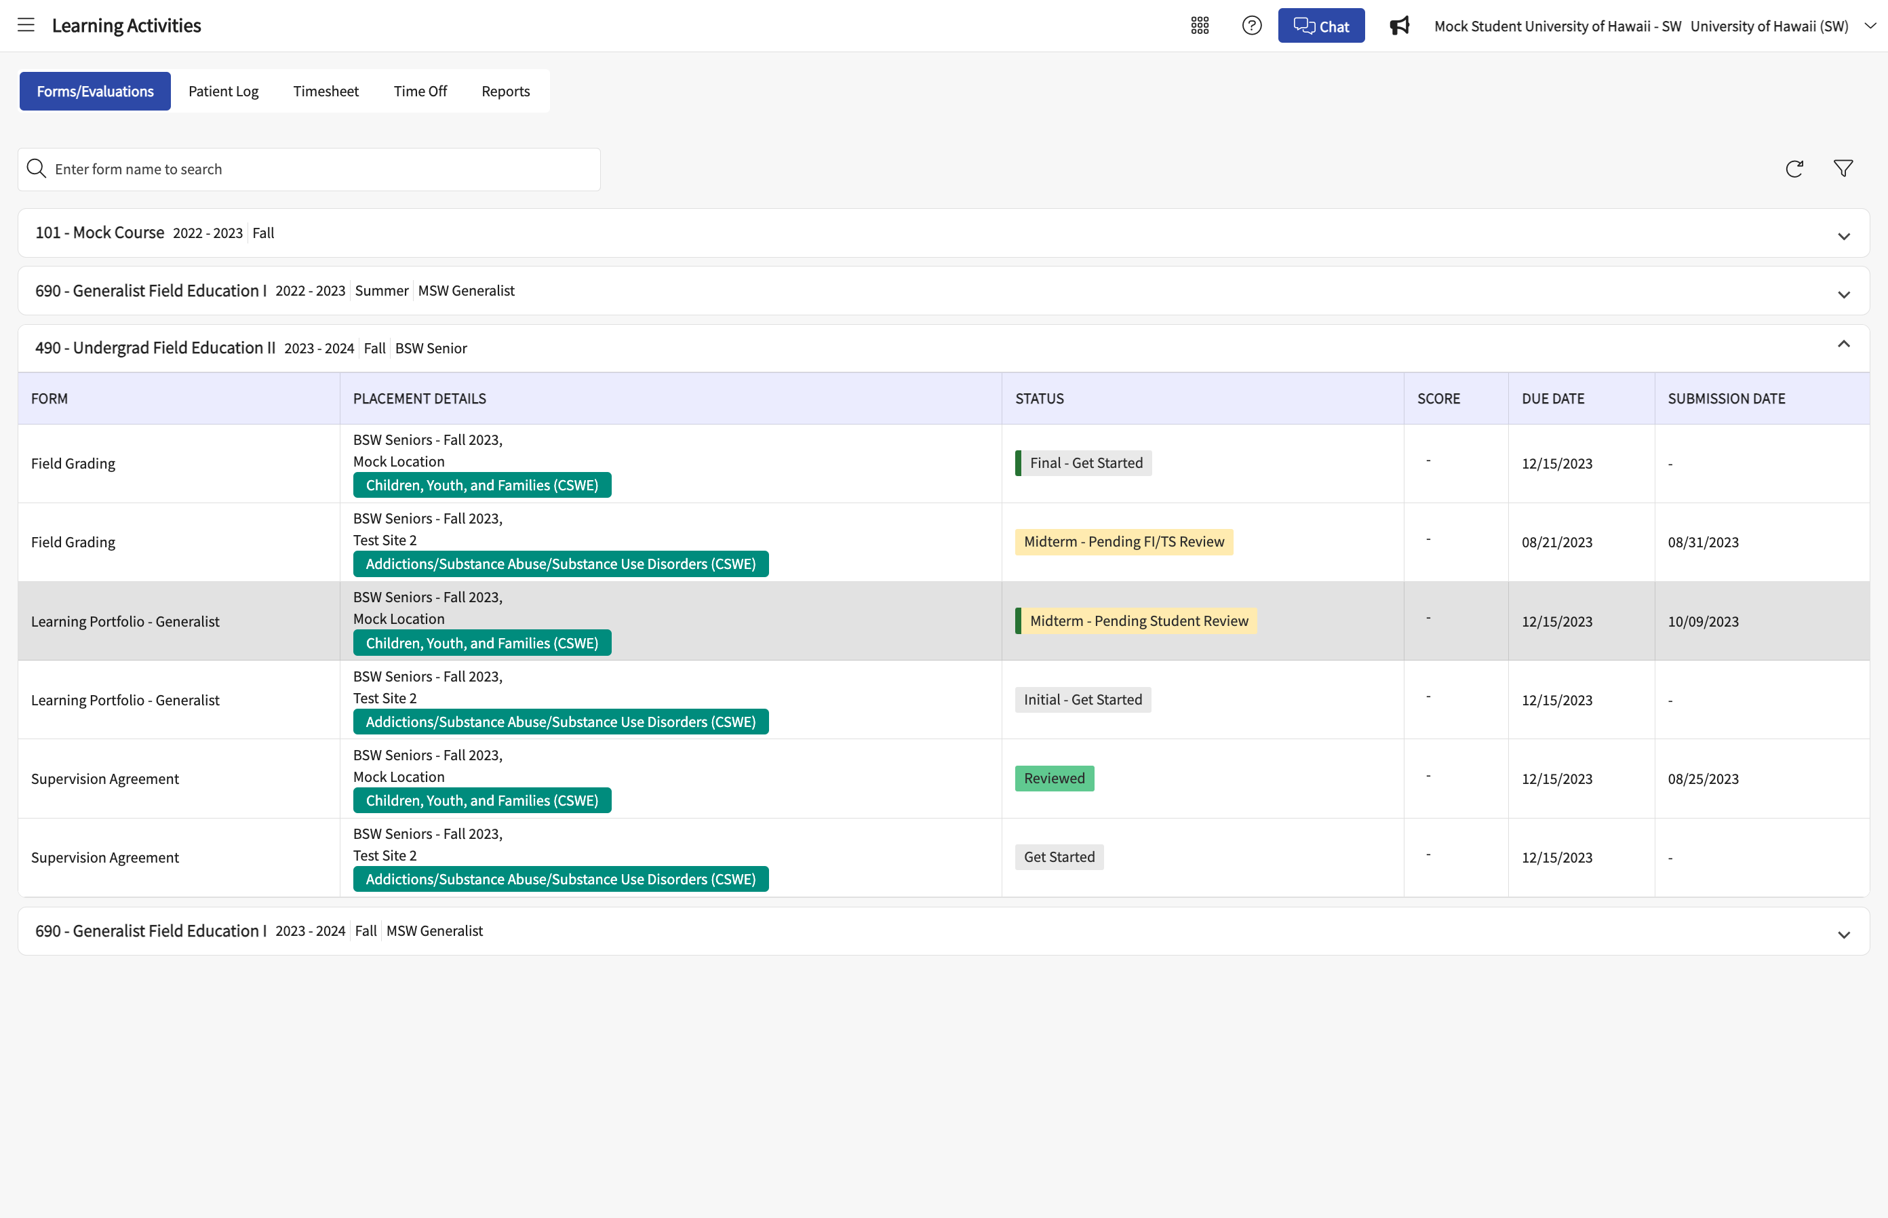Open the Reports tab

coord(505,91)
